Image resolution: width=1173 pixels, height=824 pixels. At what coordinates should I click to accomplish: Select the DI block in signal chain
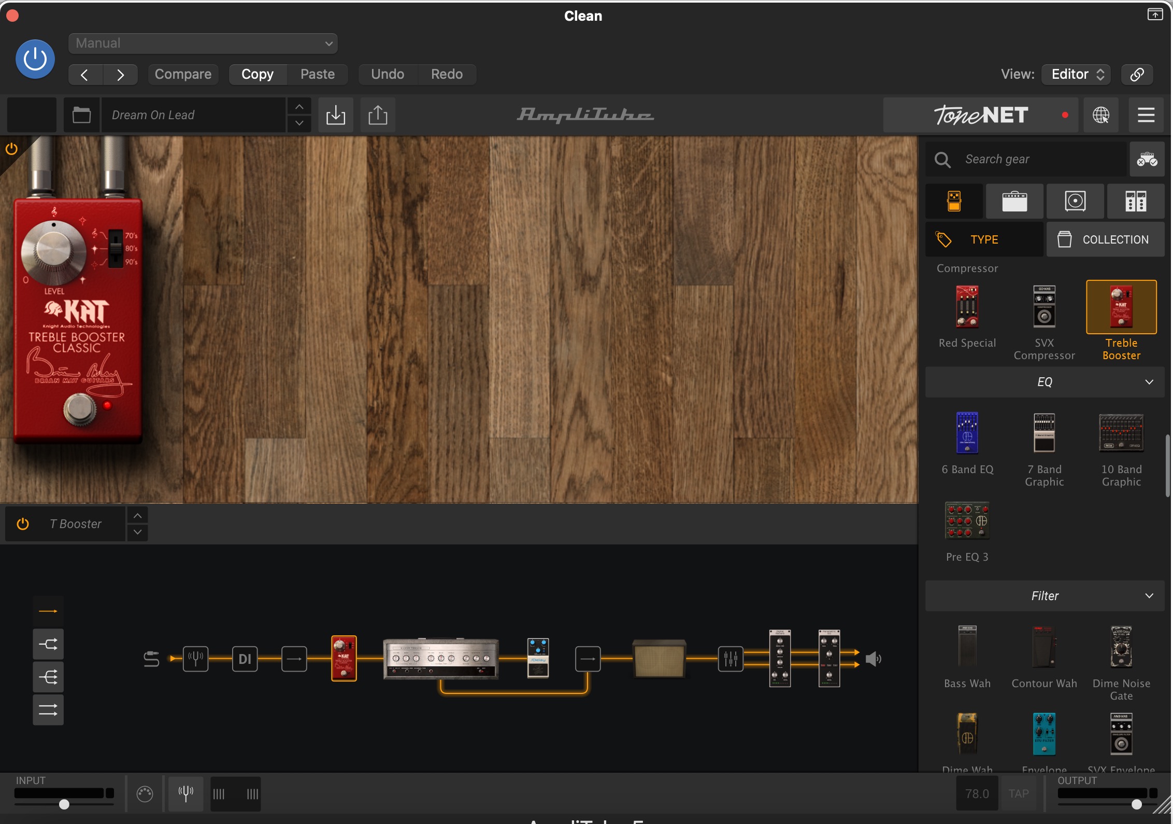245,659
